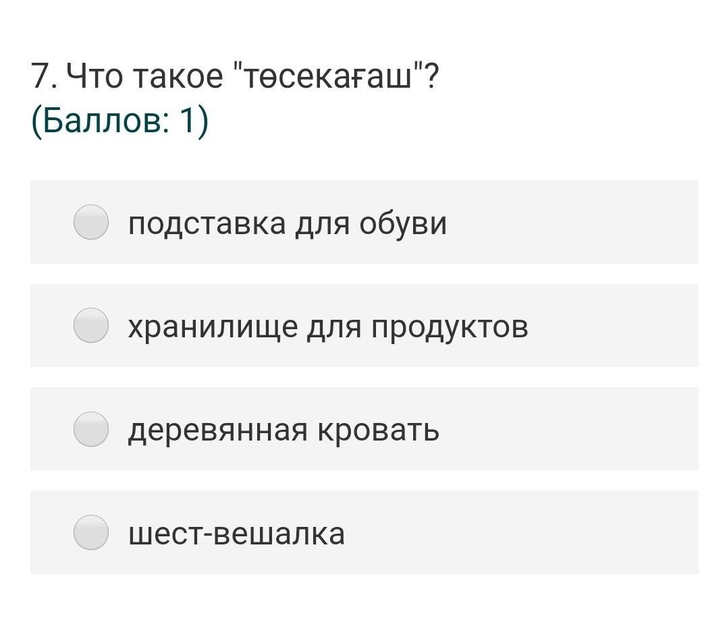Click the answer text "подставка для обуви"
This screenshot has width=727, height=620.
click(287, 223)
